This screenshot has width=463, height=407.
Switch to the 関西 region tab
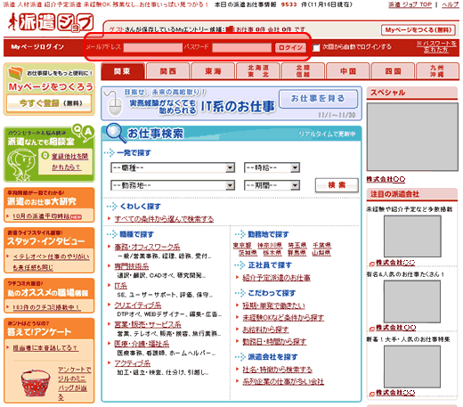(x=168, y=71)
